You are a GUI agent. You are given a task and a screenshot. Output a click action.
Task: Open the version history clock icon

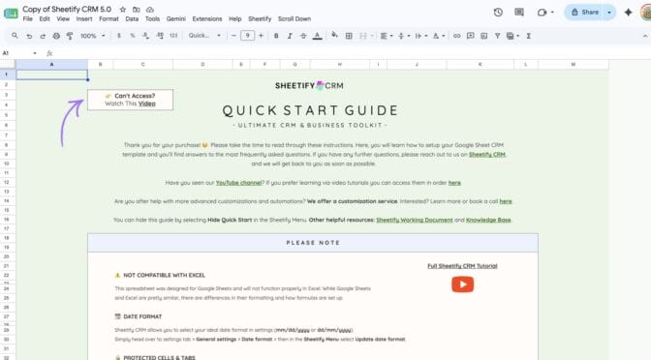(498, 13)
